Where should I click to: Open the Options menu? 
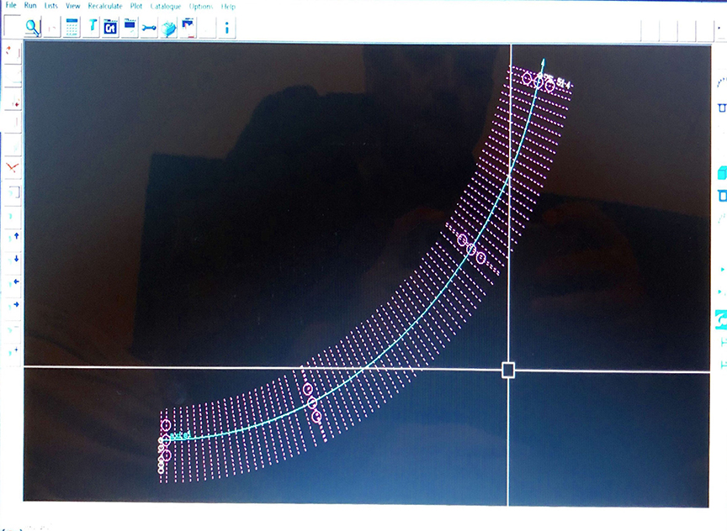pos(201,6)
